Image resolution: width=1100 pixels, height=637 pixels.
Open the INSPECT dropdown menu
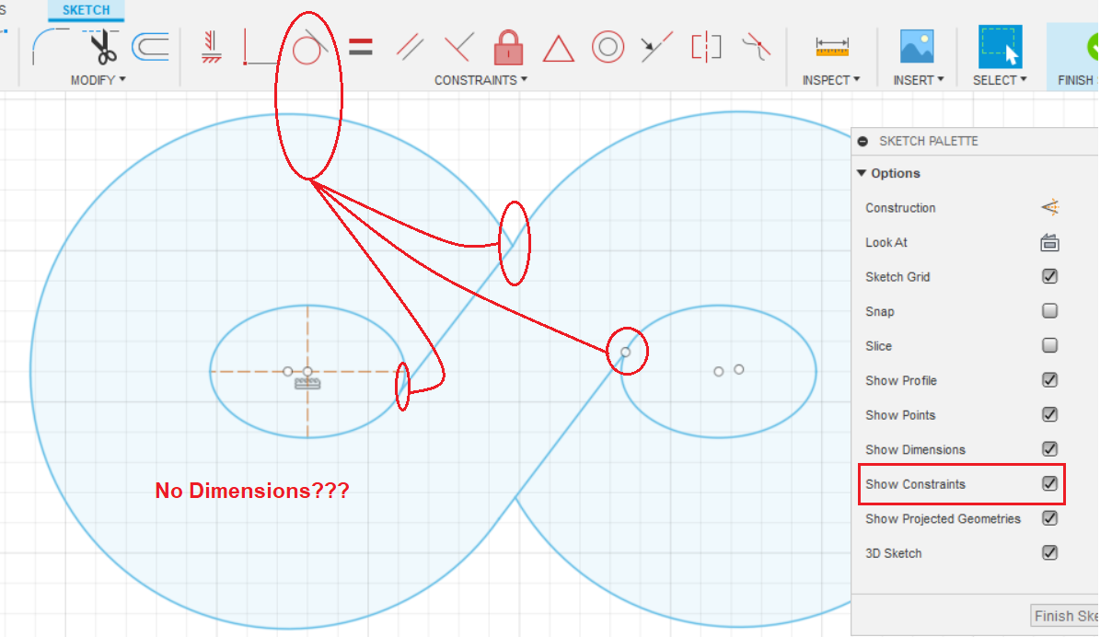tap(831, 80)
